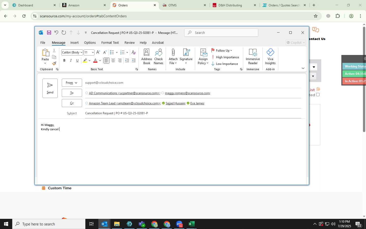Decrease the paragraph indent
Viewport: 366px width, 229px height.
[x=127, y=61]
